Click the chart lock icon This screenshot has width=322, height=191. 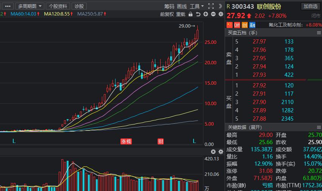pyautogui.click(x=191, y=14)
